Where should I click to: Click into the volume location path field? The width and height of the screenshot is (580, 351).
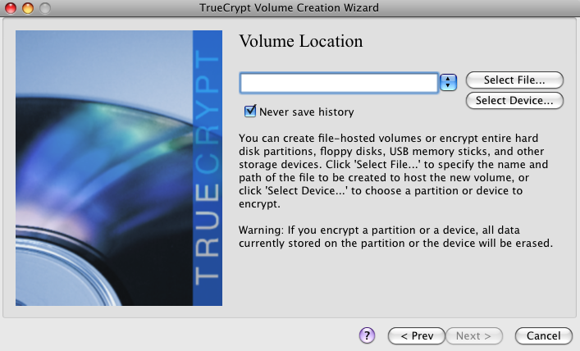339,83
